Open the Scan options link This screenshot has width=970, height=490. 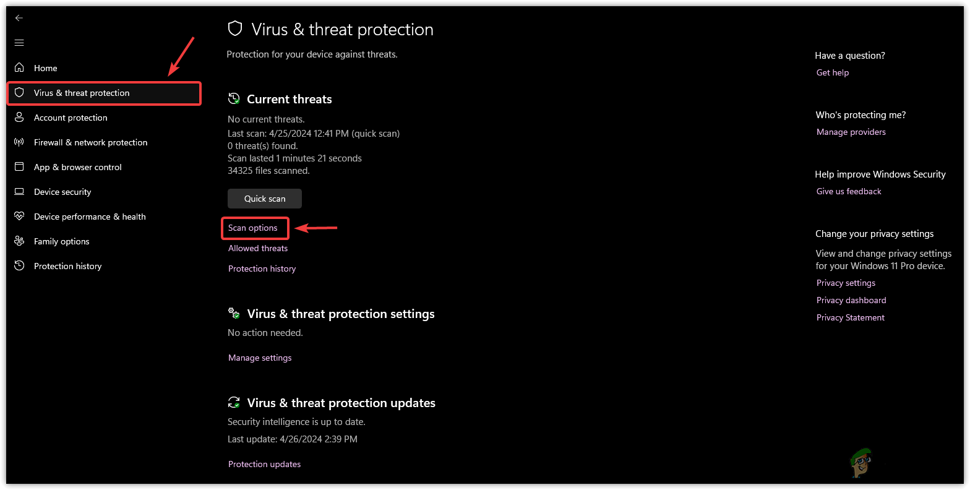click(253, 228)
